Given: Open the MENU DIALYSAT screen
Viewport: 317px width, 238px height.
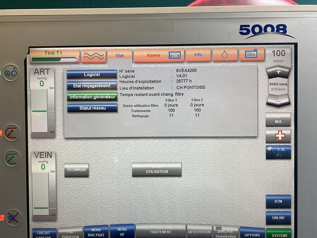Looking at the screenshot, I should click(96, 232).
